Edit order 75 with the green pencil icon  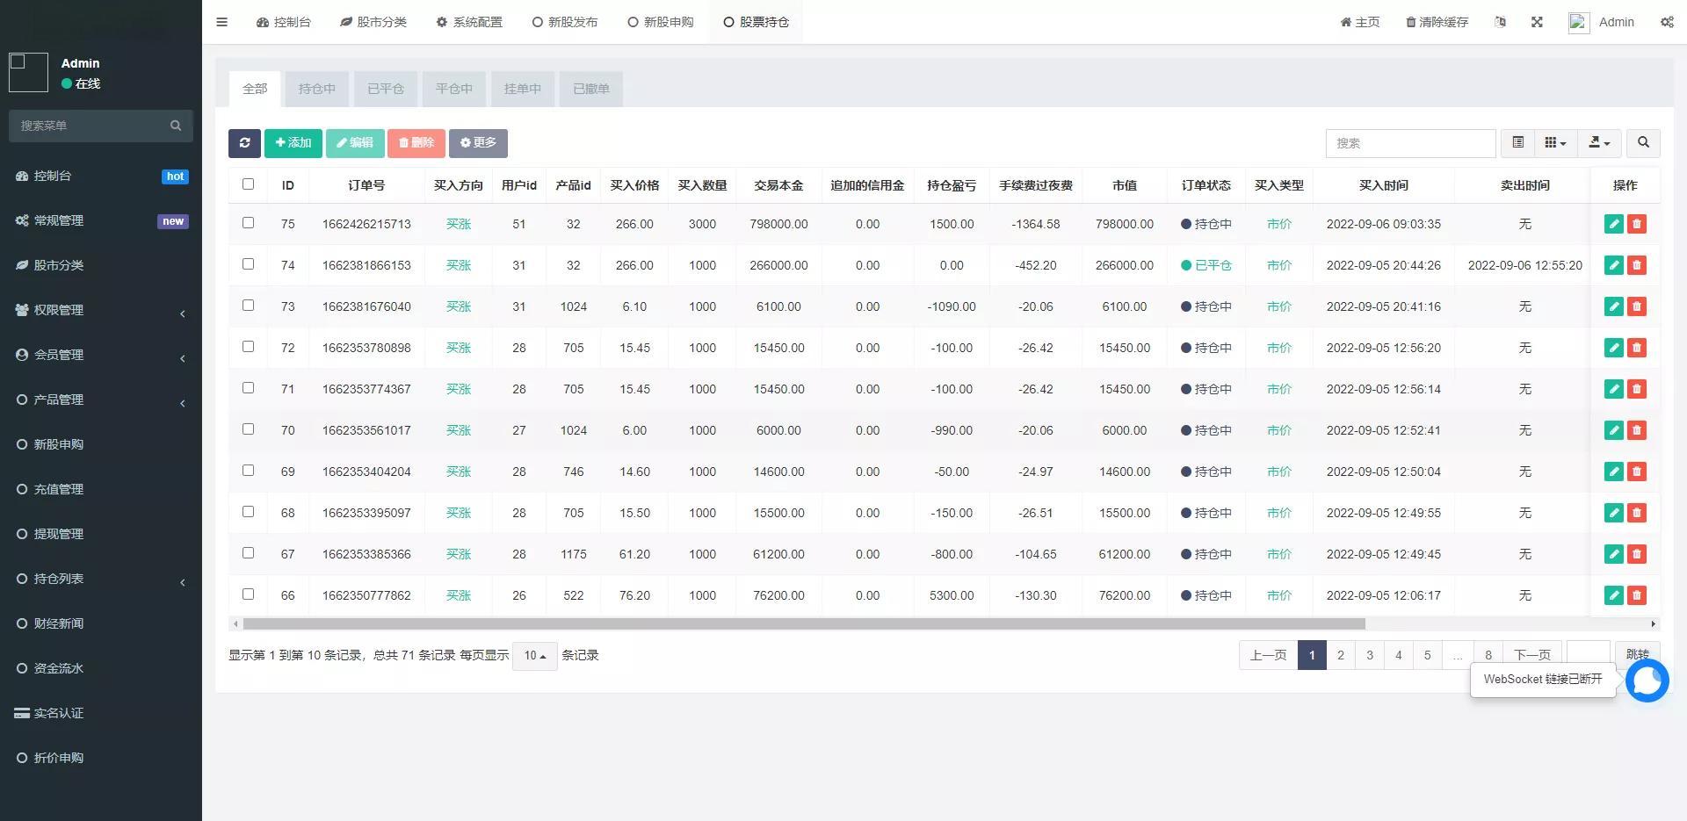(1613, 224)
